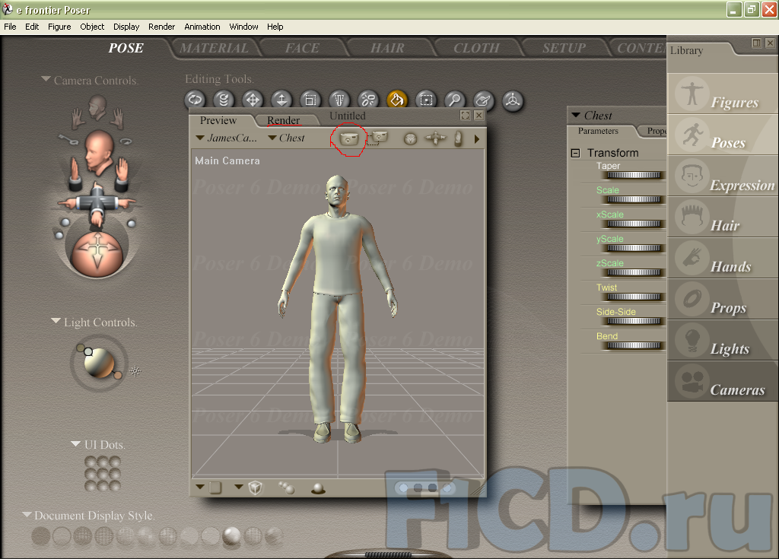Click the light direction globe
The width and height of the screenshot is (779, 559).
point(99,363)
